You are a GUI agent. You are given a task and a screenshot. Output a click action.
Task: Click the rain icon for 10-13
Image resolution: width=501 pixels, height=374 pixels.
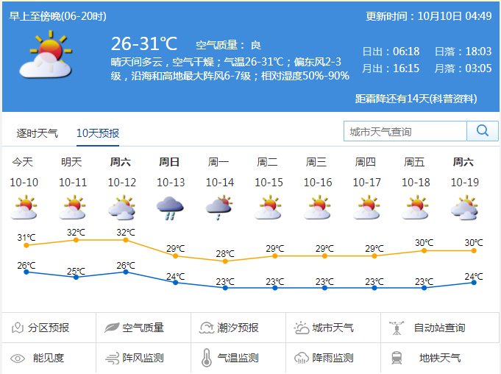[x=170, y=208]
